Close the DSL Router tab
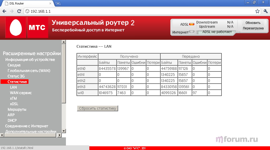 pos(50,3)
